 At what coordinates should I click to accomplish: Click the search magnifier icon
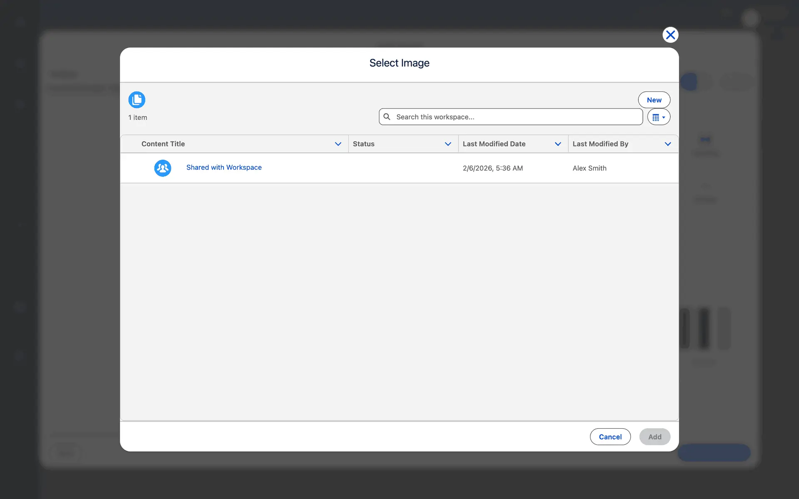(x=387, y=117)
